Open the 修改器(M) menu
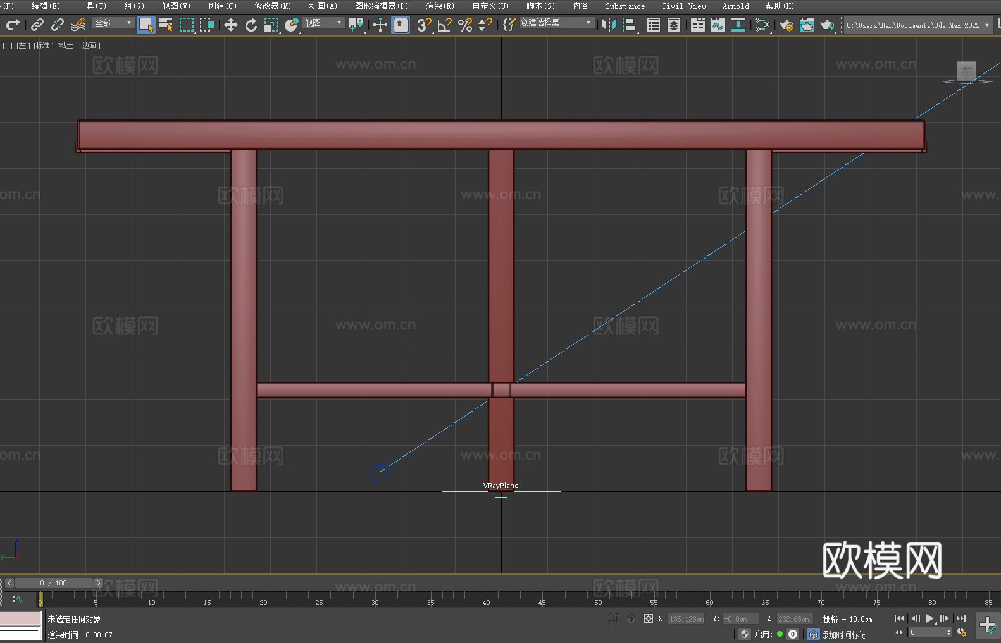This screenshot has width=1001, height=643. pyautogui.click(x=273, y=6)
